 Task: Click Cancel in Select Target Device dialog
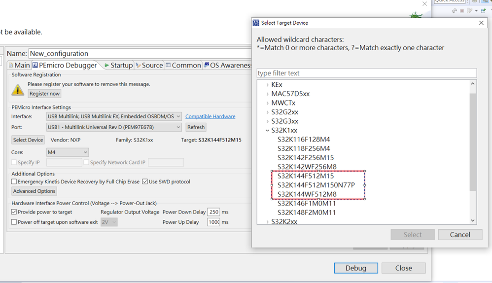pyautogui.click(x=460, y=235)
